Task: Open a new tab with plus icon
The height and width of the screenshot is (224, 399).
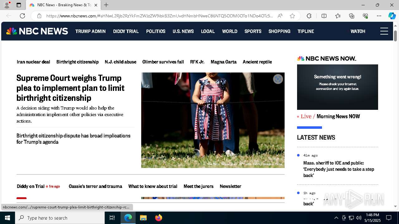Action: (x=106, y=5)
